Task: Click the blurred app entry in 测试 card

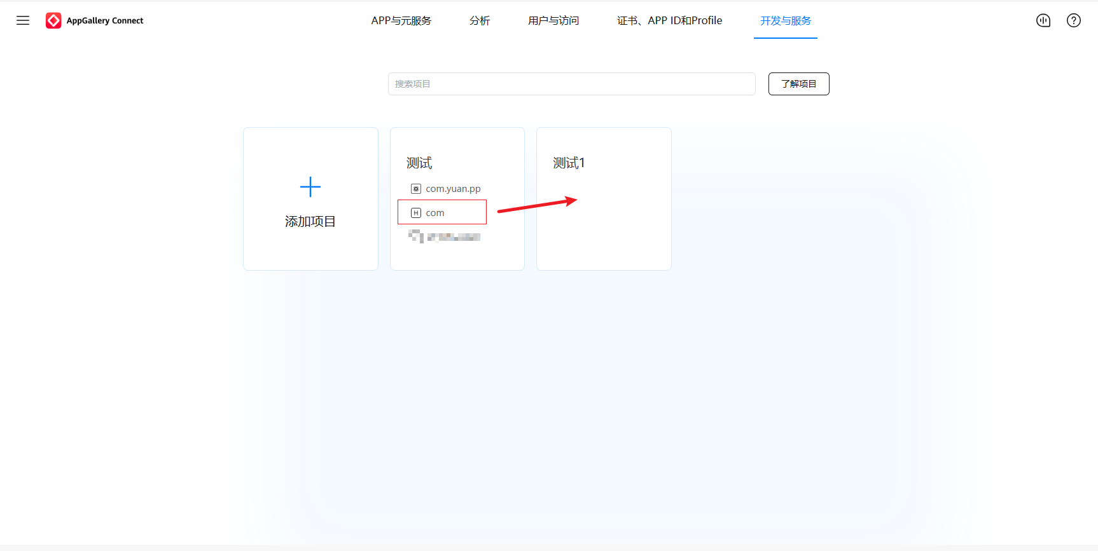Action: [x=445, y=237]
